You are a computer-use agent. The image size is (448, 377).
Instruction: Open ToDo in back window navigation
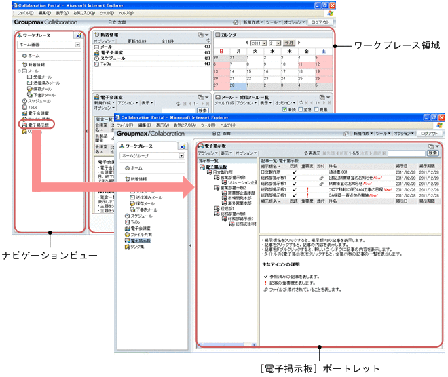point(30,107)
